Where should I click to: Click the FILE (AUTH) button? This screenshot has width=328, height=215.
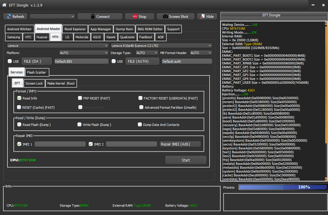pos(142,61)
